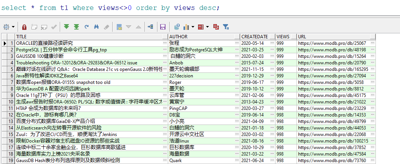Open ellipsis button beside title 'GAUSSDB 100健康诊断'

166,56
